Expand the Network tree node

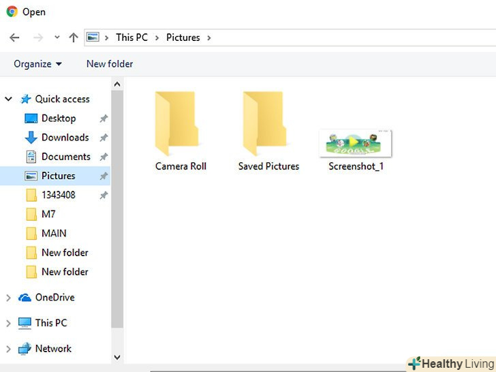click(9, 349)
